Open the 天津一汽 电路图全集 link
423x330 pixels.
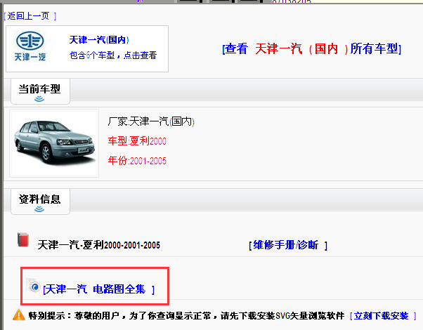pyautogui.click(x=99, y=289)
